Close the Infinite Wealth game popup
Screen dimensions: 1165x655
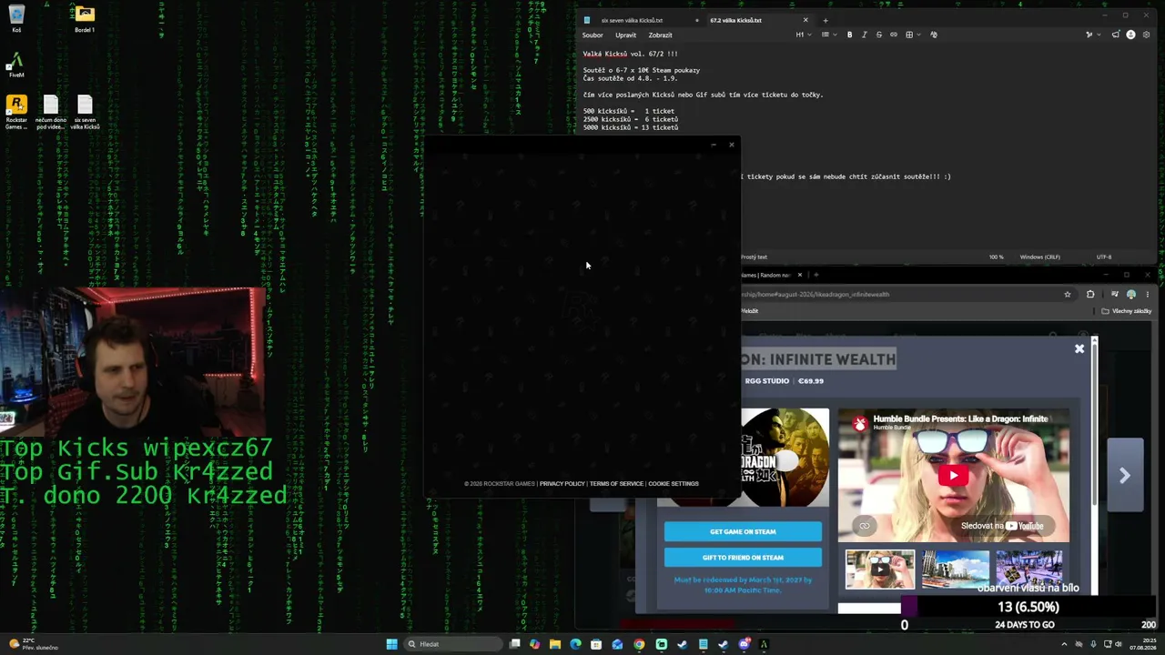click(x=1079, y=348)
